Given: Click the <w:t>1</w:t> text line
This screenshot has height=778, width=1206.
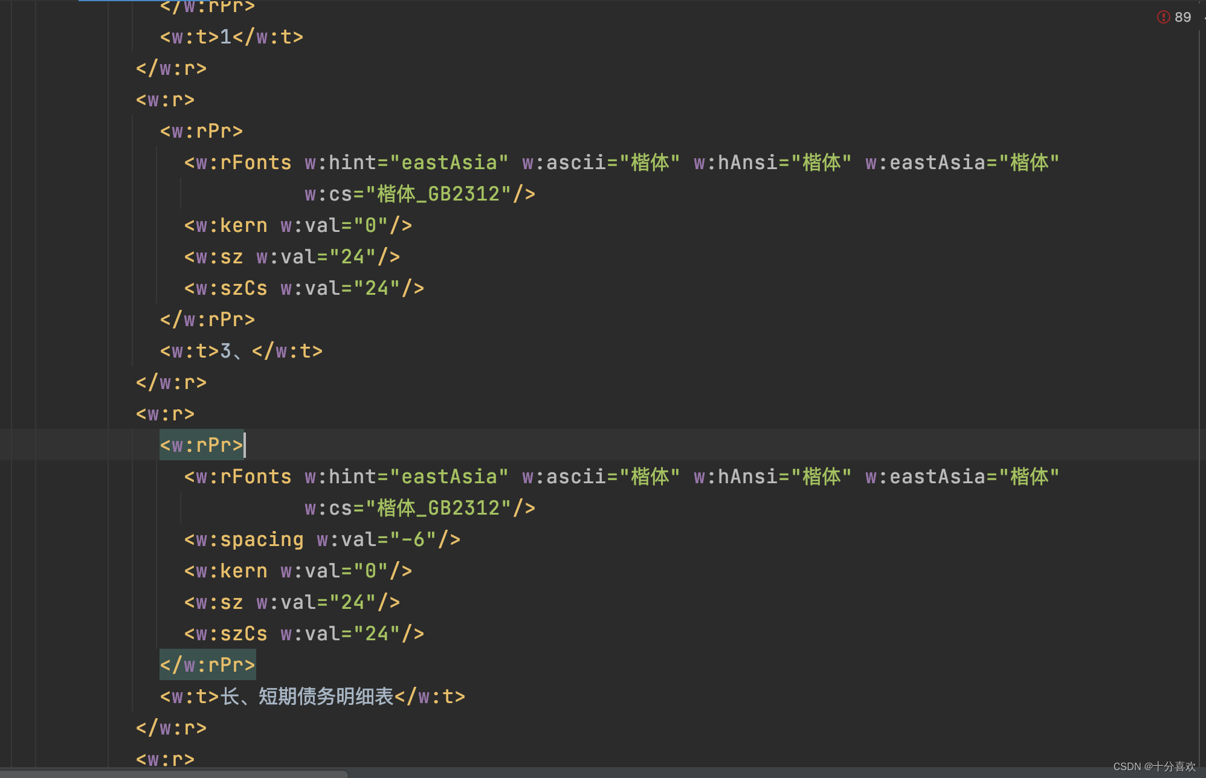Looking at the screenshot, I should pos(231,37).
